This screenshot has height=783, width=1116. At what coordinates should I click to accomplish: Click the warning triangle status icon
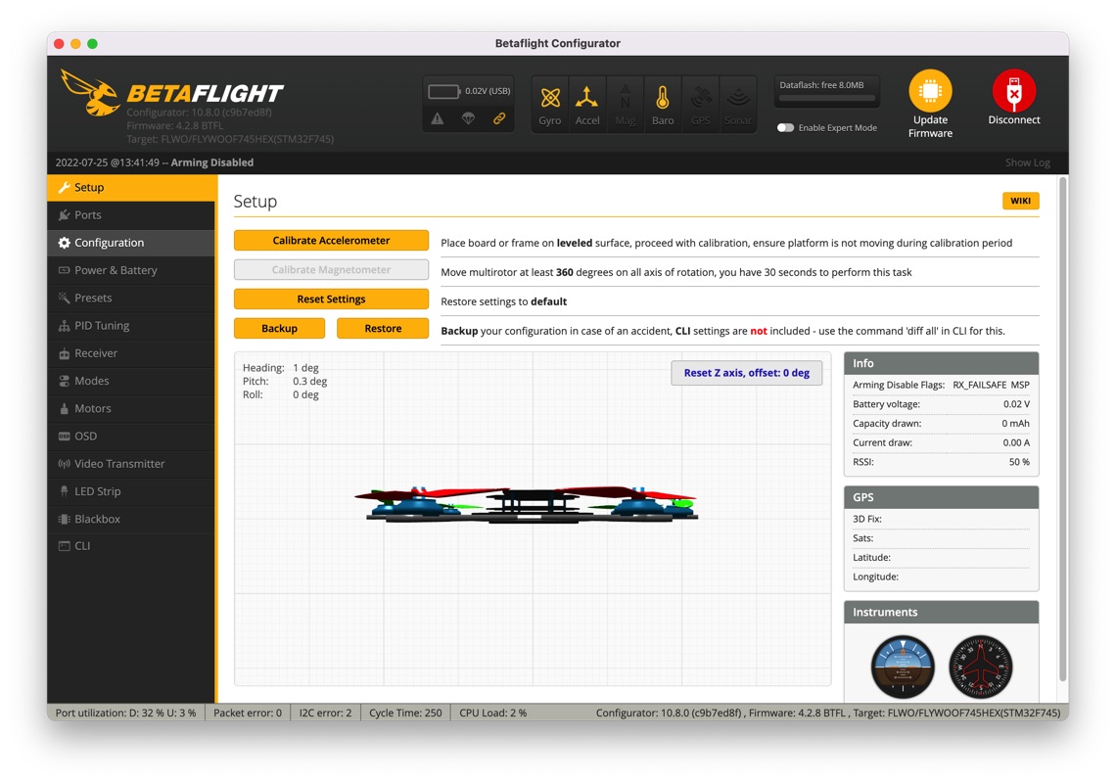click(x=437, y=118)
